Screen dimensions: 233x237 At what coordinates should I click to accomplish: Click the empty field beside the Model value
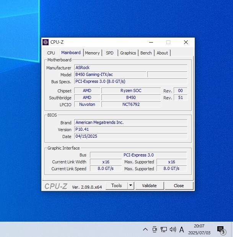[167, 74]
